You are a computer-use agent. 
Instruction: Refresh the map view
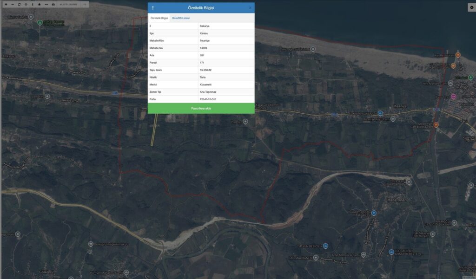[x=19, y=4]
